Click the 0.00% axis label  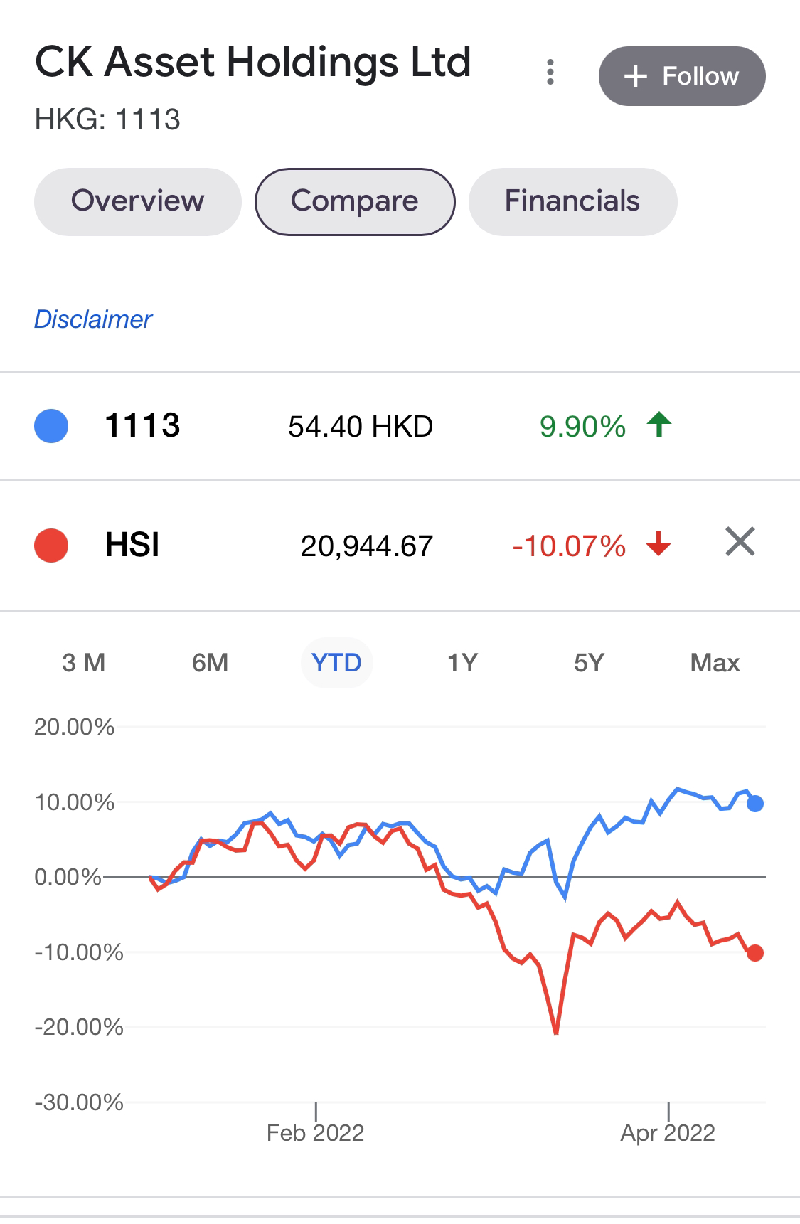[68, 877]
